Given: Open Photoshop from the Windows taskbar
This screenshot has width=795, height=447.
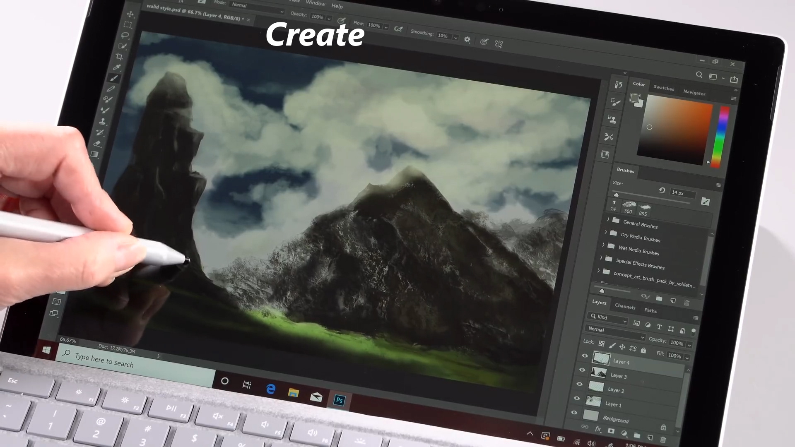Looking at the screenshot, I should [x=340, y=400].
